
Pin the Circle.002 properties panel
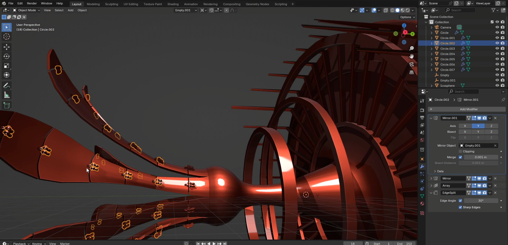[x=503, y=100]
